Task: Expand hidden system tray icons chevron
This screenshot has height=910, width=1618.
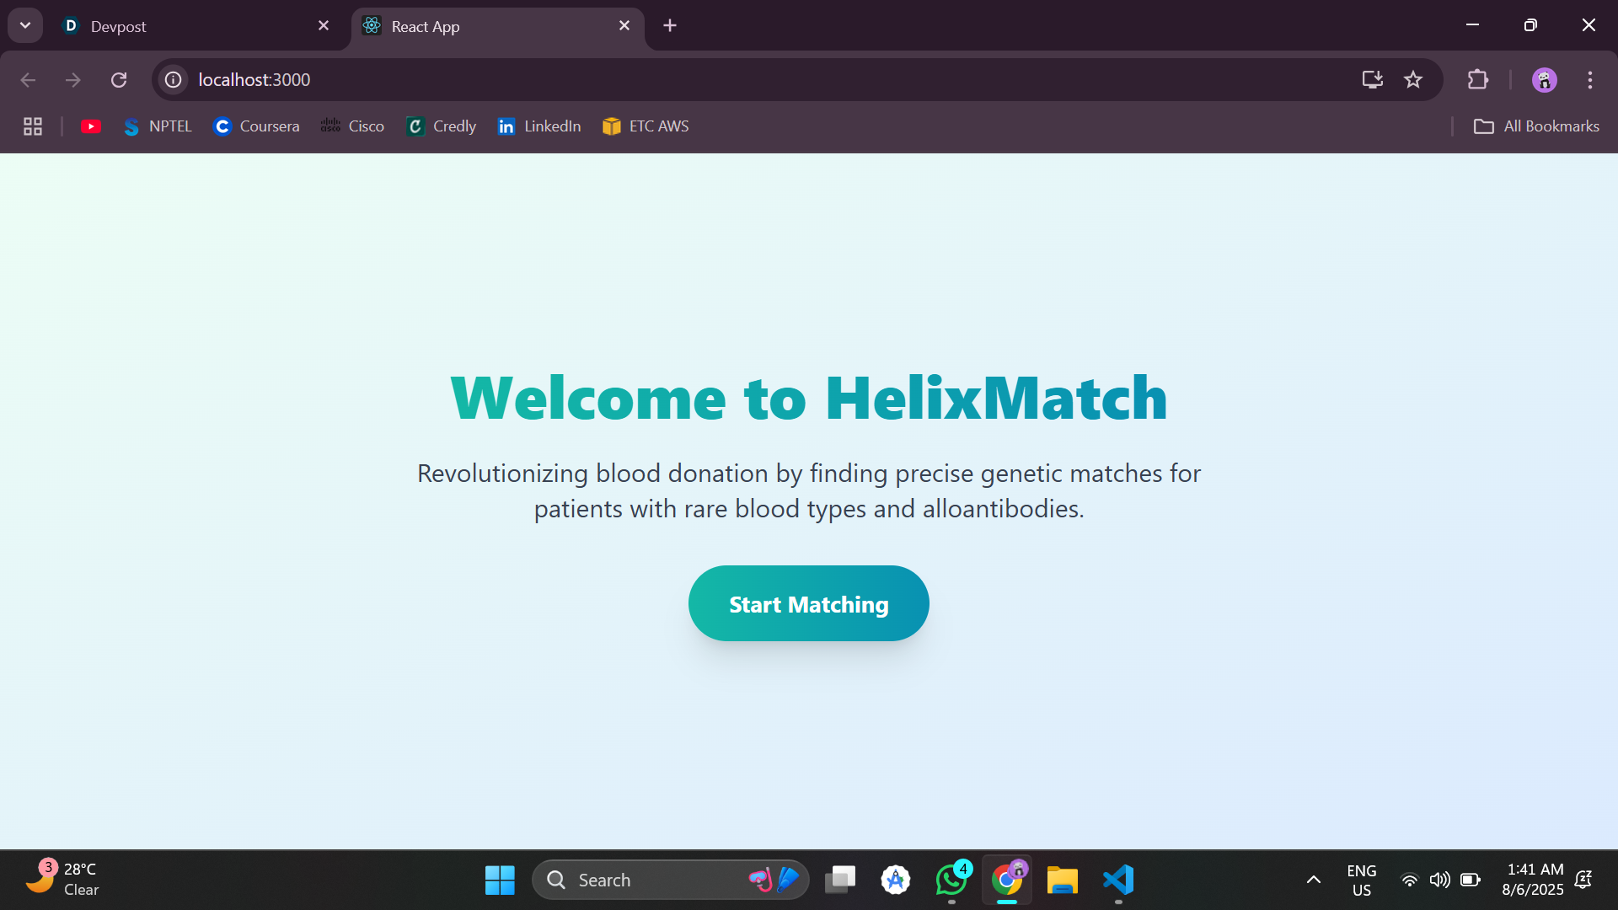Action: tap(1313, 880)
